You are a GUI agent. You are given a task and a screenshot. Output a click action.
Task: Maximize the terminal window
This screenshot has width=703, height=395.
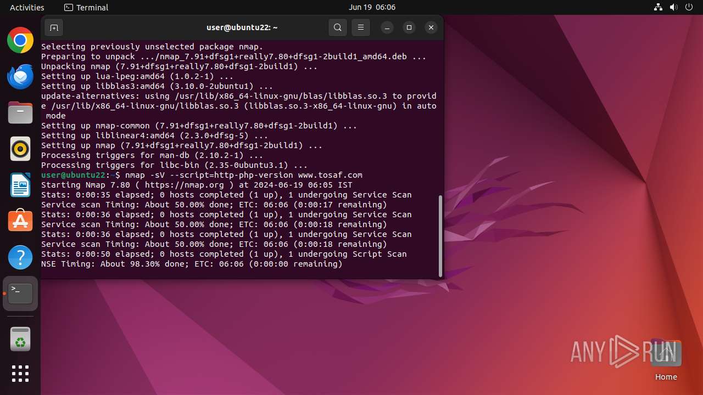pos(409,27)
